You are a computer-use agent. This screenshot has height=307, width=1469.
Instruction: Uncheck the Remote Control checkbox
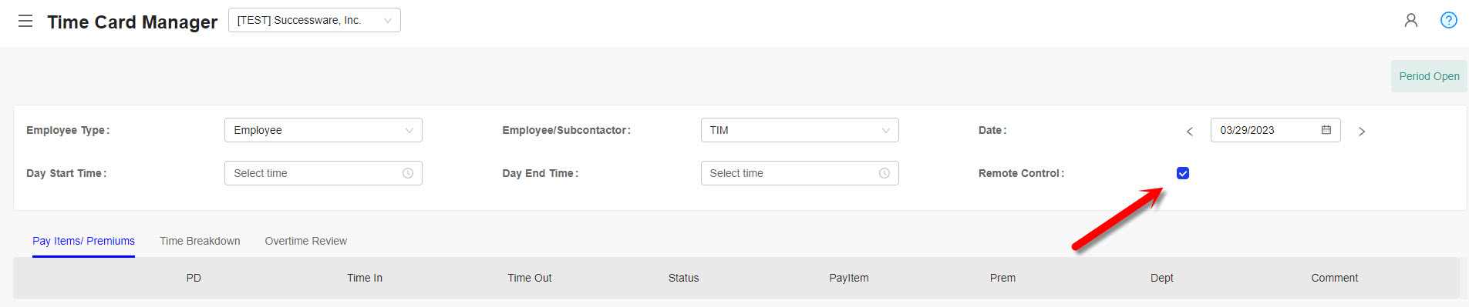[1183, 173]
